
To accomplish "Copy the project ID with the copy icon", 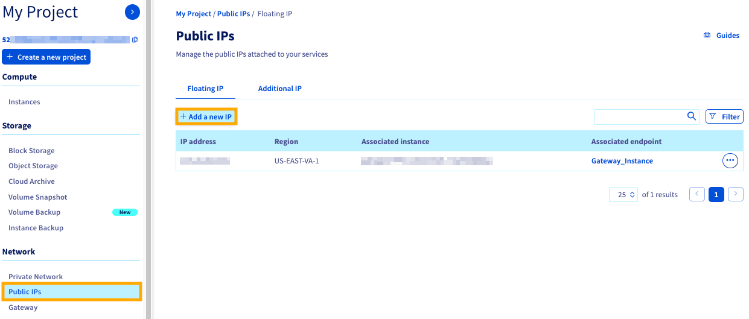I will pos(135,40).
